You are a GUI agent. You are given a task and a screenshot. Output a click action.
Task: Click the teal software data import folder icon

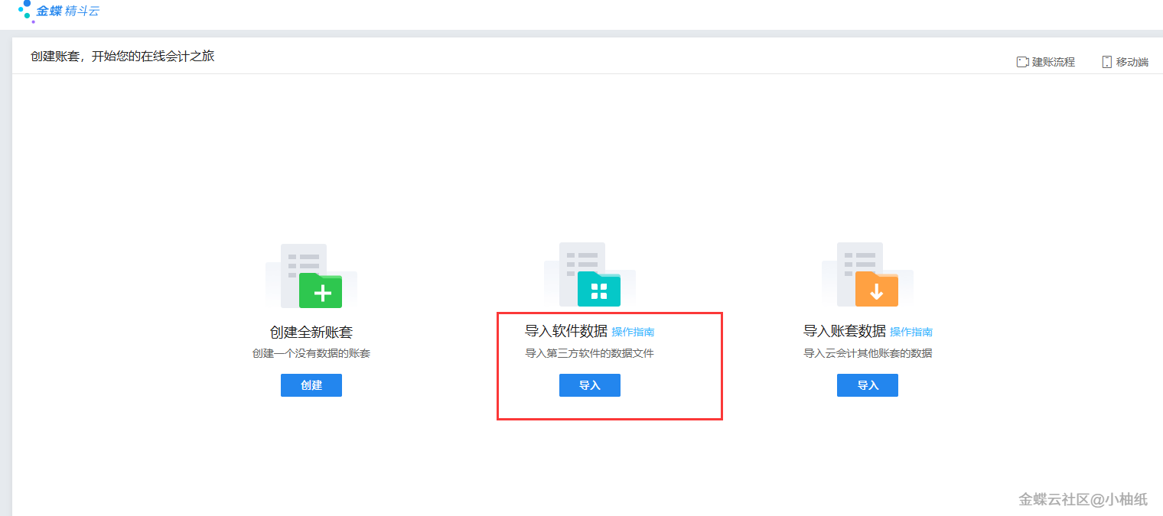(598, 289)
